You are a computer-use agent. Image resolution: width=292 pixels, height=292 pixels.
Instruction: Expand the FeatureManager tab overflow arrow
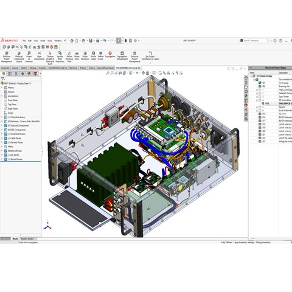pyautogui.click(x=40, y=74)
